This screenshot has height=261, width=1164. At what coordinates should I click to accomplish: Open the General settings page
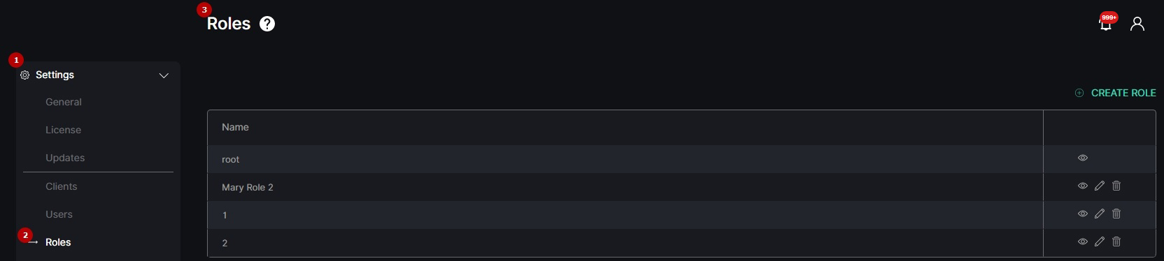pos(64,102)
